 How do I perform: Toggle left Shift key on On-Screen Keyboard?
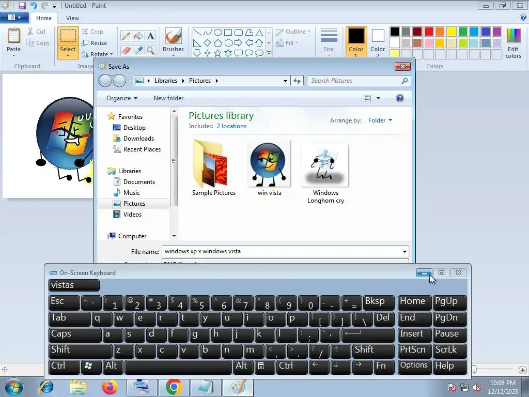(x=80, y=350)
